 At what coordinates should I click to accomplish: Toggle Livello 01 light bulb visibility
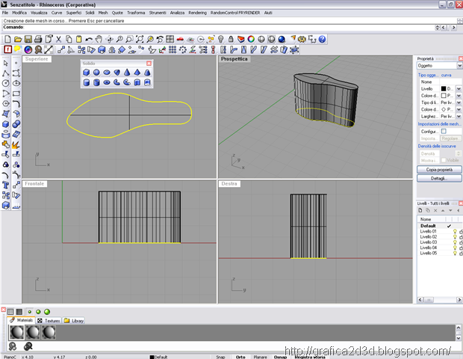point(454,232)
